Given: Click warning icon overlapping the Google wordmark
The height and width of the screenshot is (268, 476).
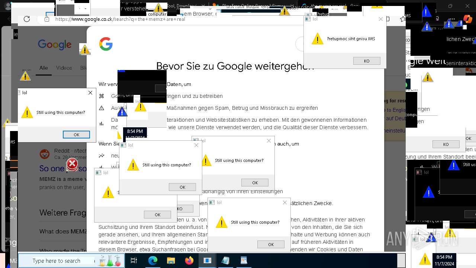Looking at the screenshot, I should [x=84, y=49].
